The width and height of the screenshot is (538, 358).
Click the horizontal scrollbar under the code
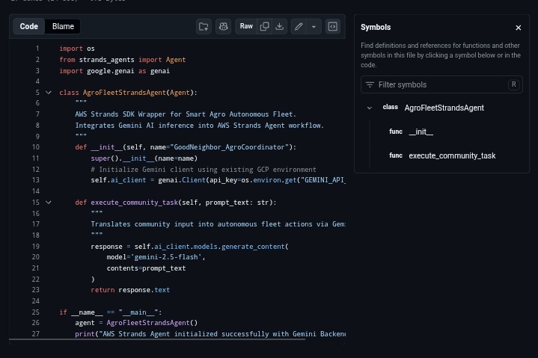point(157,339)
